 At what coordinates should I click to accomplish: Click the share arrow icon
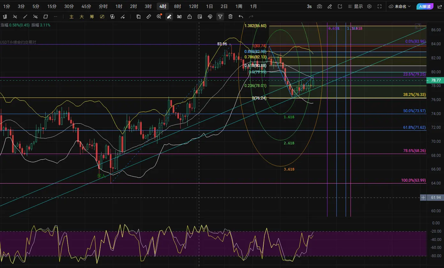[x=440, y=6]
